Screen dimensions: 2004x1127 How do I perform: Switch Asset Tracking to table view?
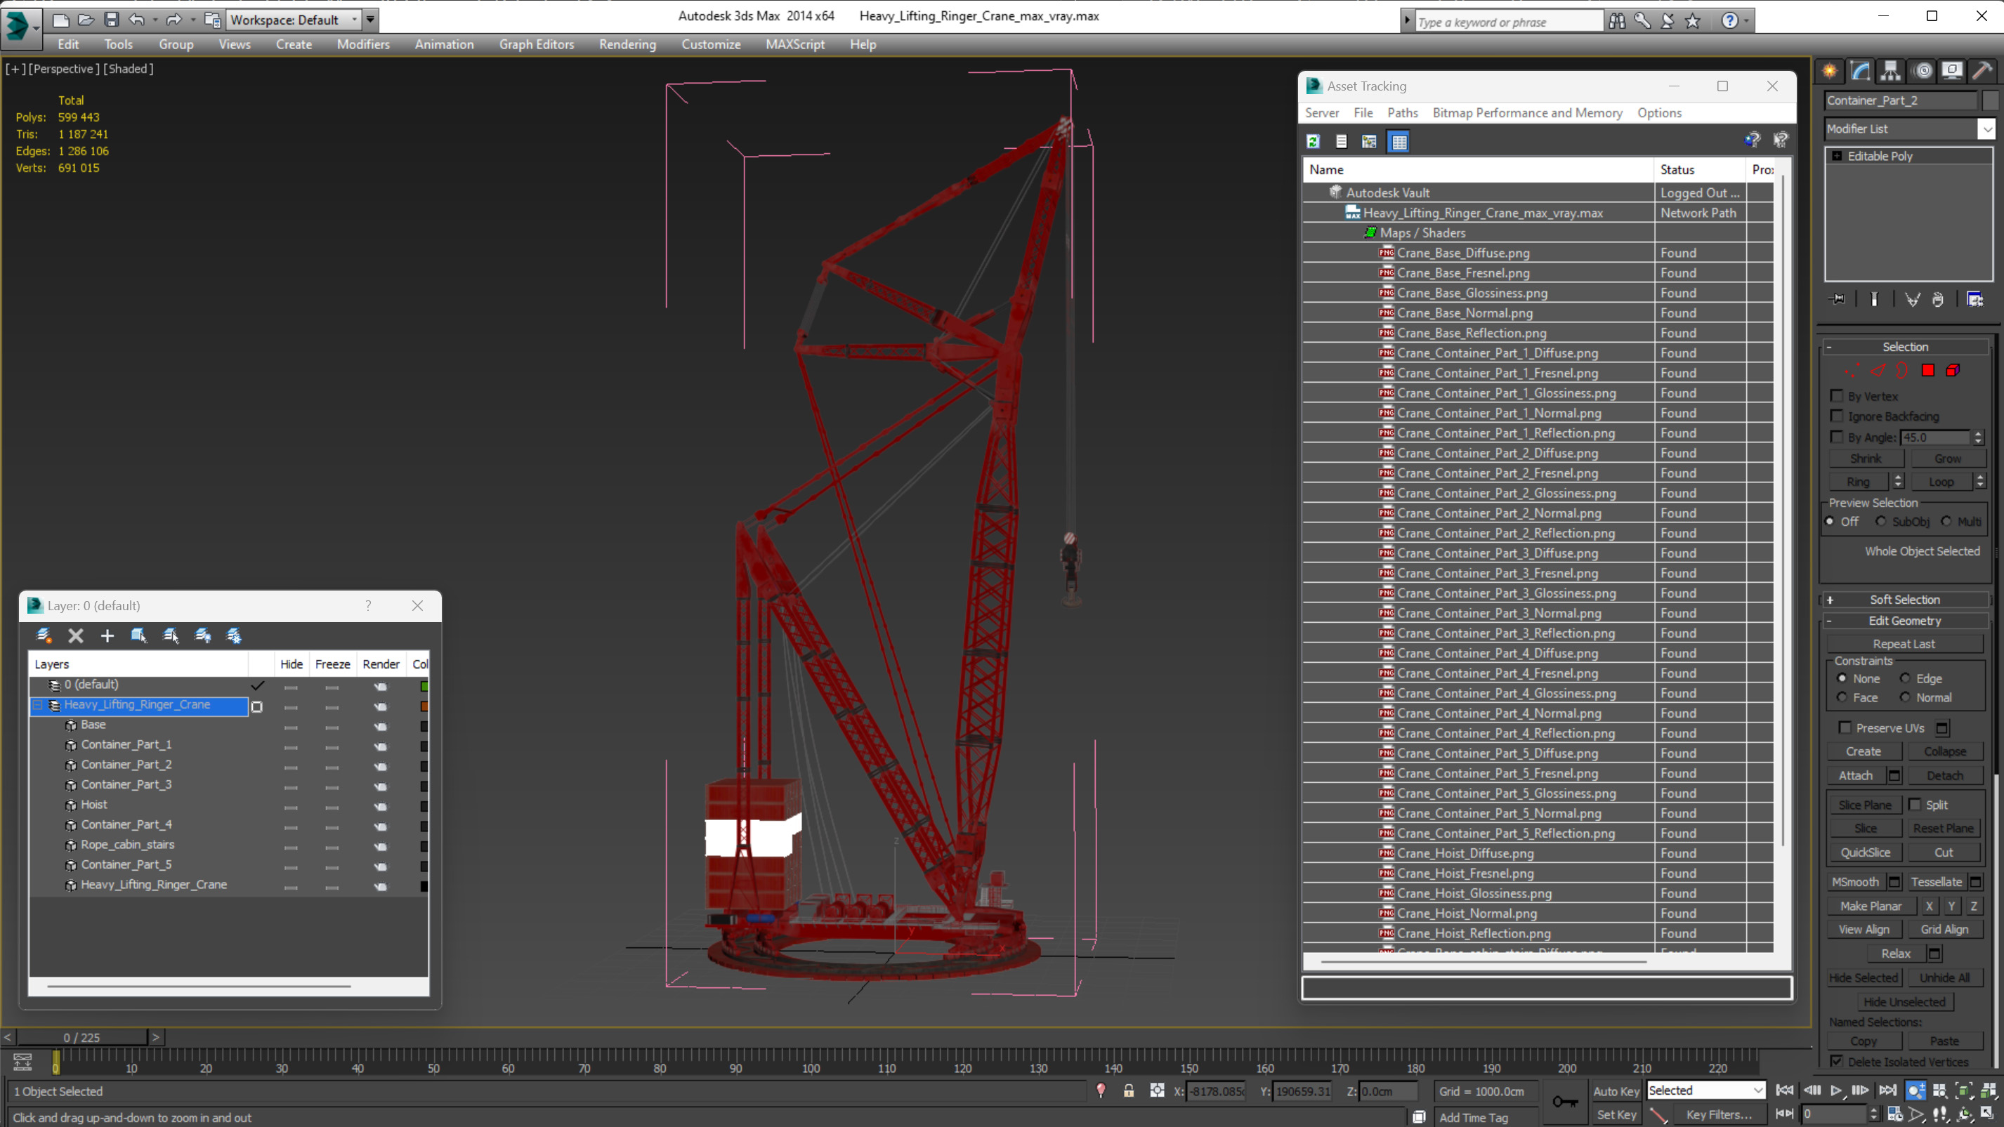coord(1399,142)
